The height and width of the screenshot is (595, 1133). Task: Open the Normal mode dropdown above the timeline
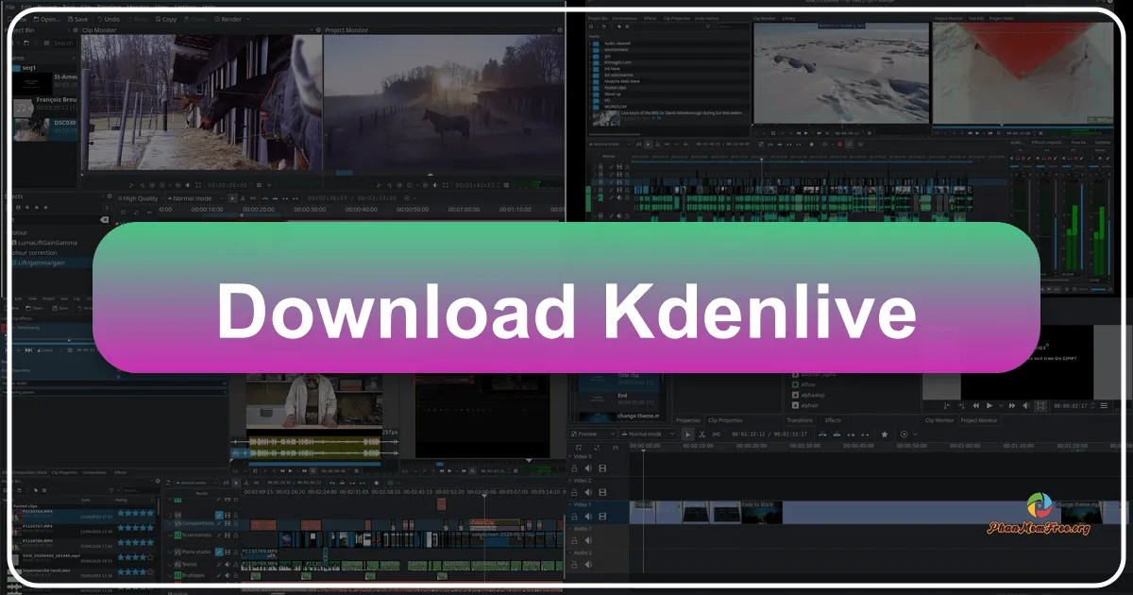pyautogui.click(x=646, y=434)
